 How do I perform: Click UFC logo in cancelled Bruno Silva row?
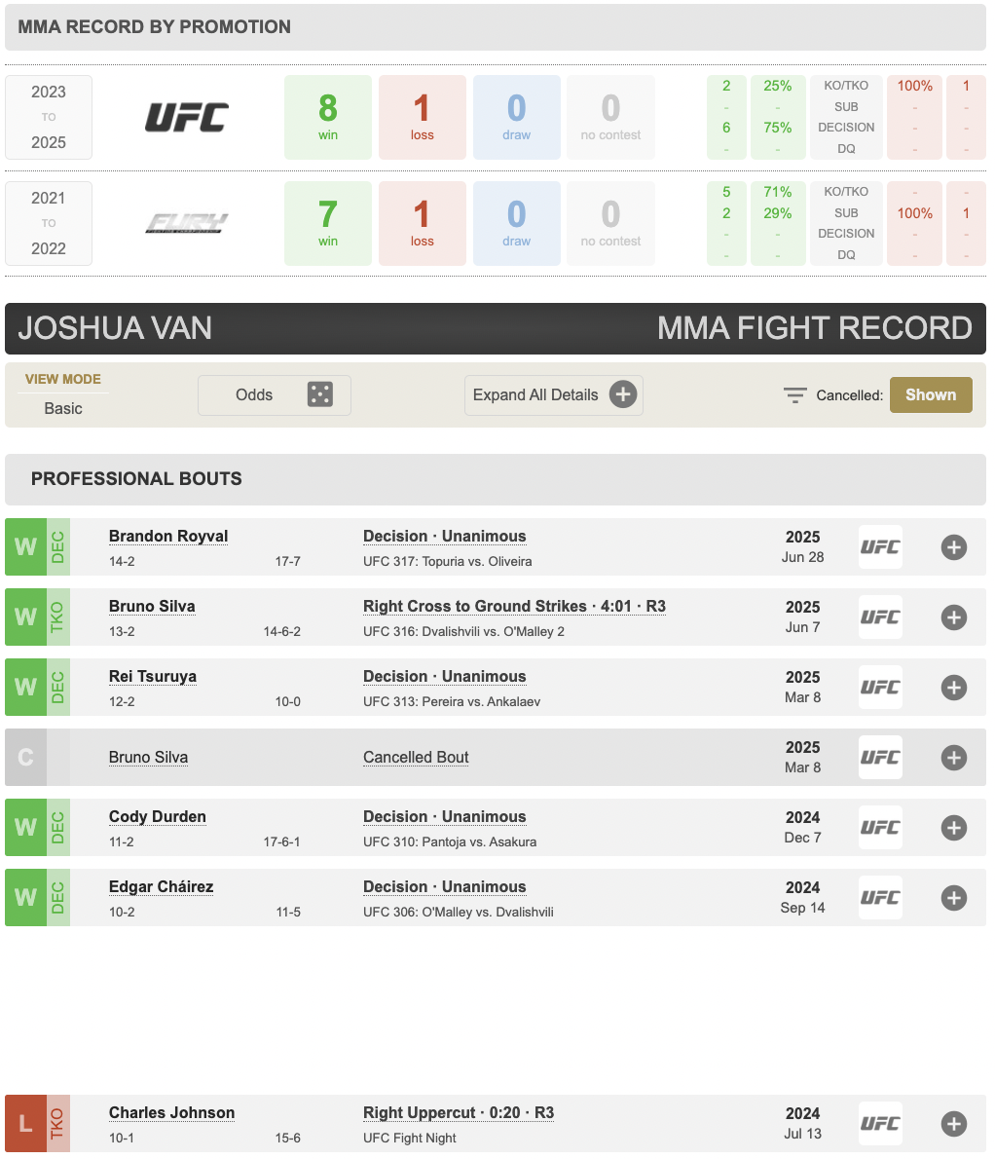tap(880, 758)
